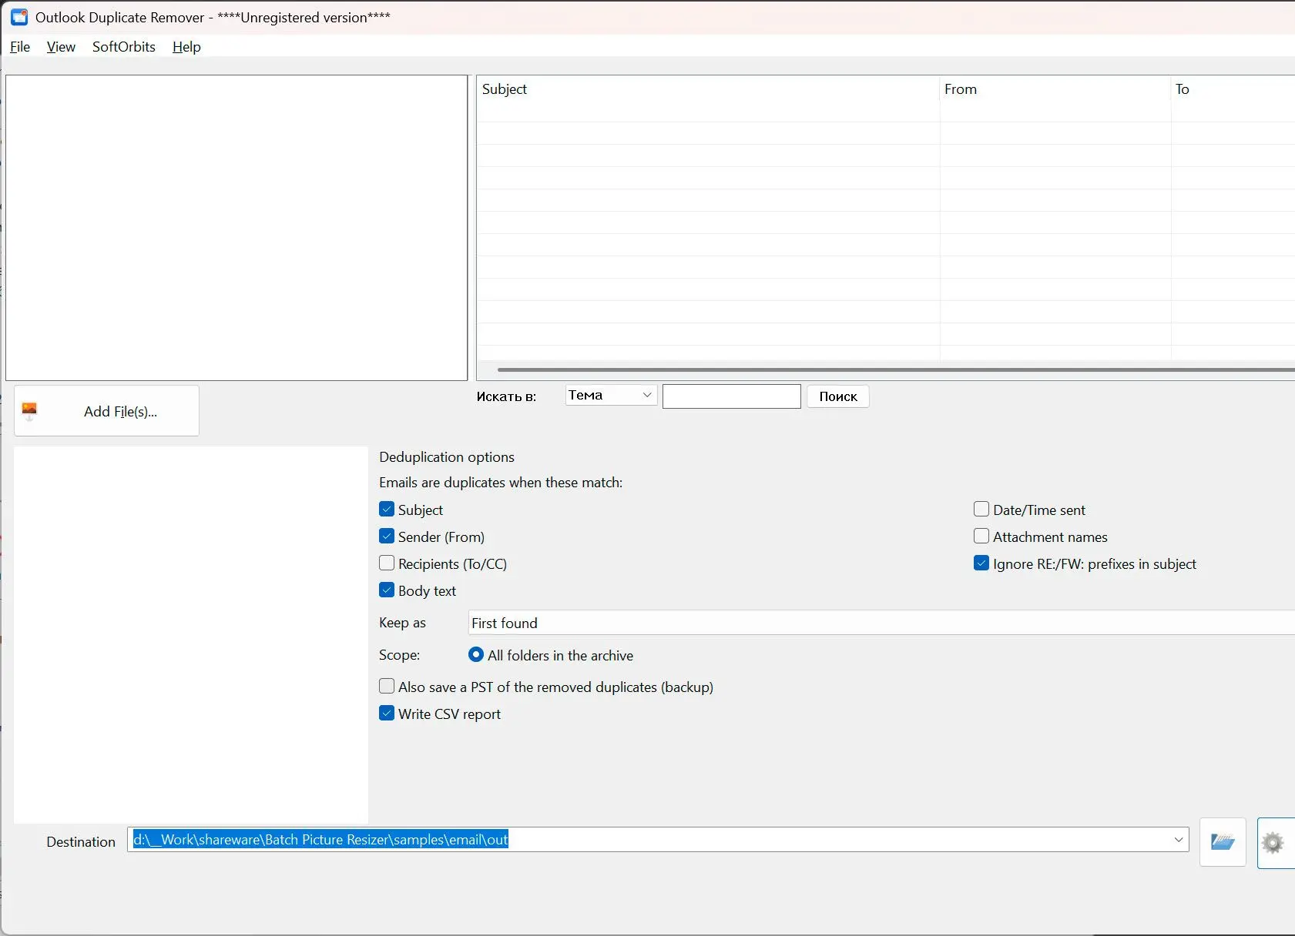Click the Add File(s) picture icon
The height and width of the screenshot is (936, 1295).
coord(29,411)
